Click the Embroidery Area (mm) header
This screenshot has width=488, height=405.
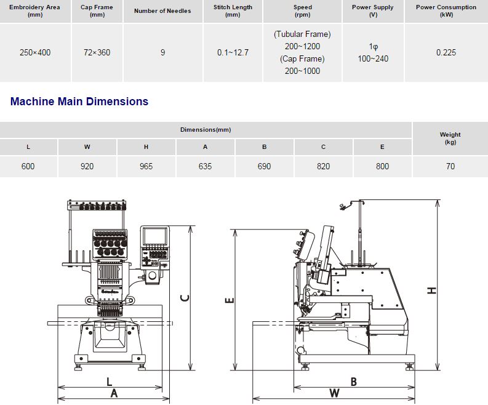click(35, 11)
